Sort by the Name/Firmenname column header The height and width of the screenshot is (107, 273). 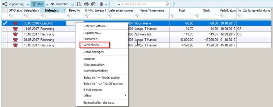152,10
